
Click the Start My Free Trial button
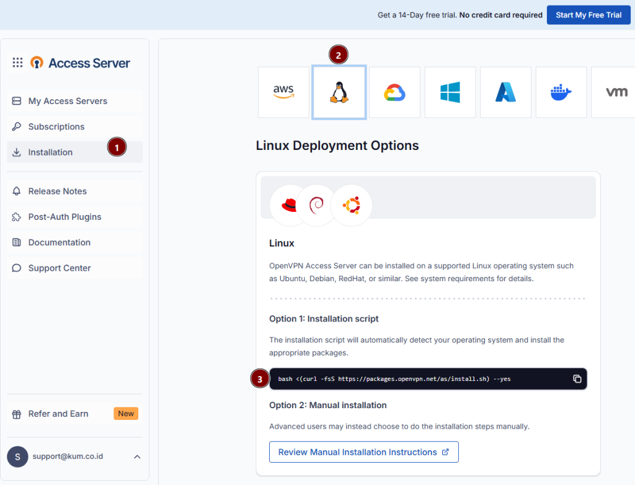(588, 15)
